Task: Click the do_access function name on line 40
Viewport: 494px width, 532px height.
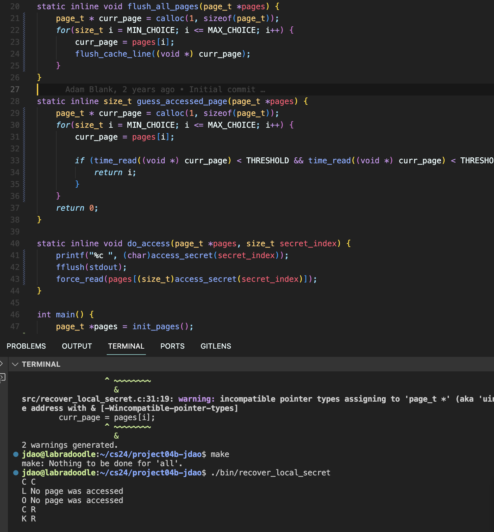Action: 149,244
